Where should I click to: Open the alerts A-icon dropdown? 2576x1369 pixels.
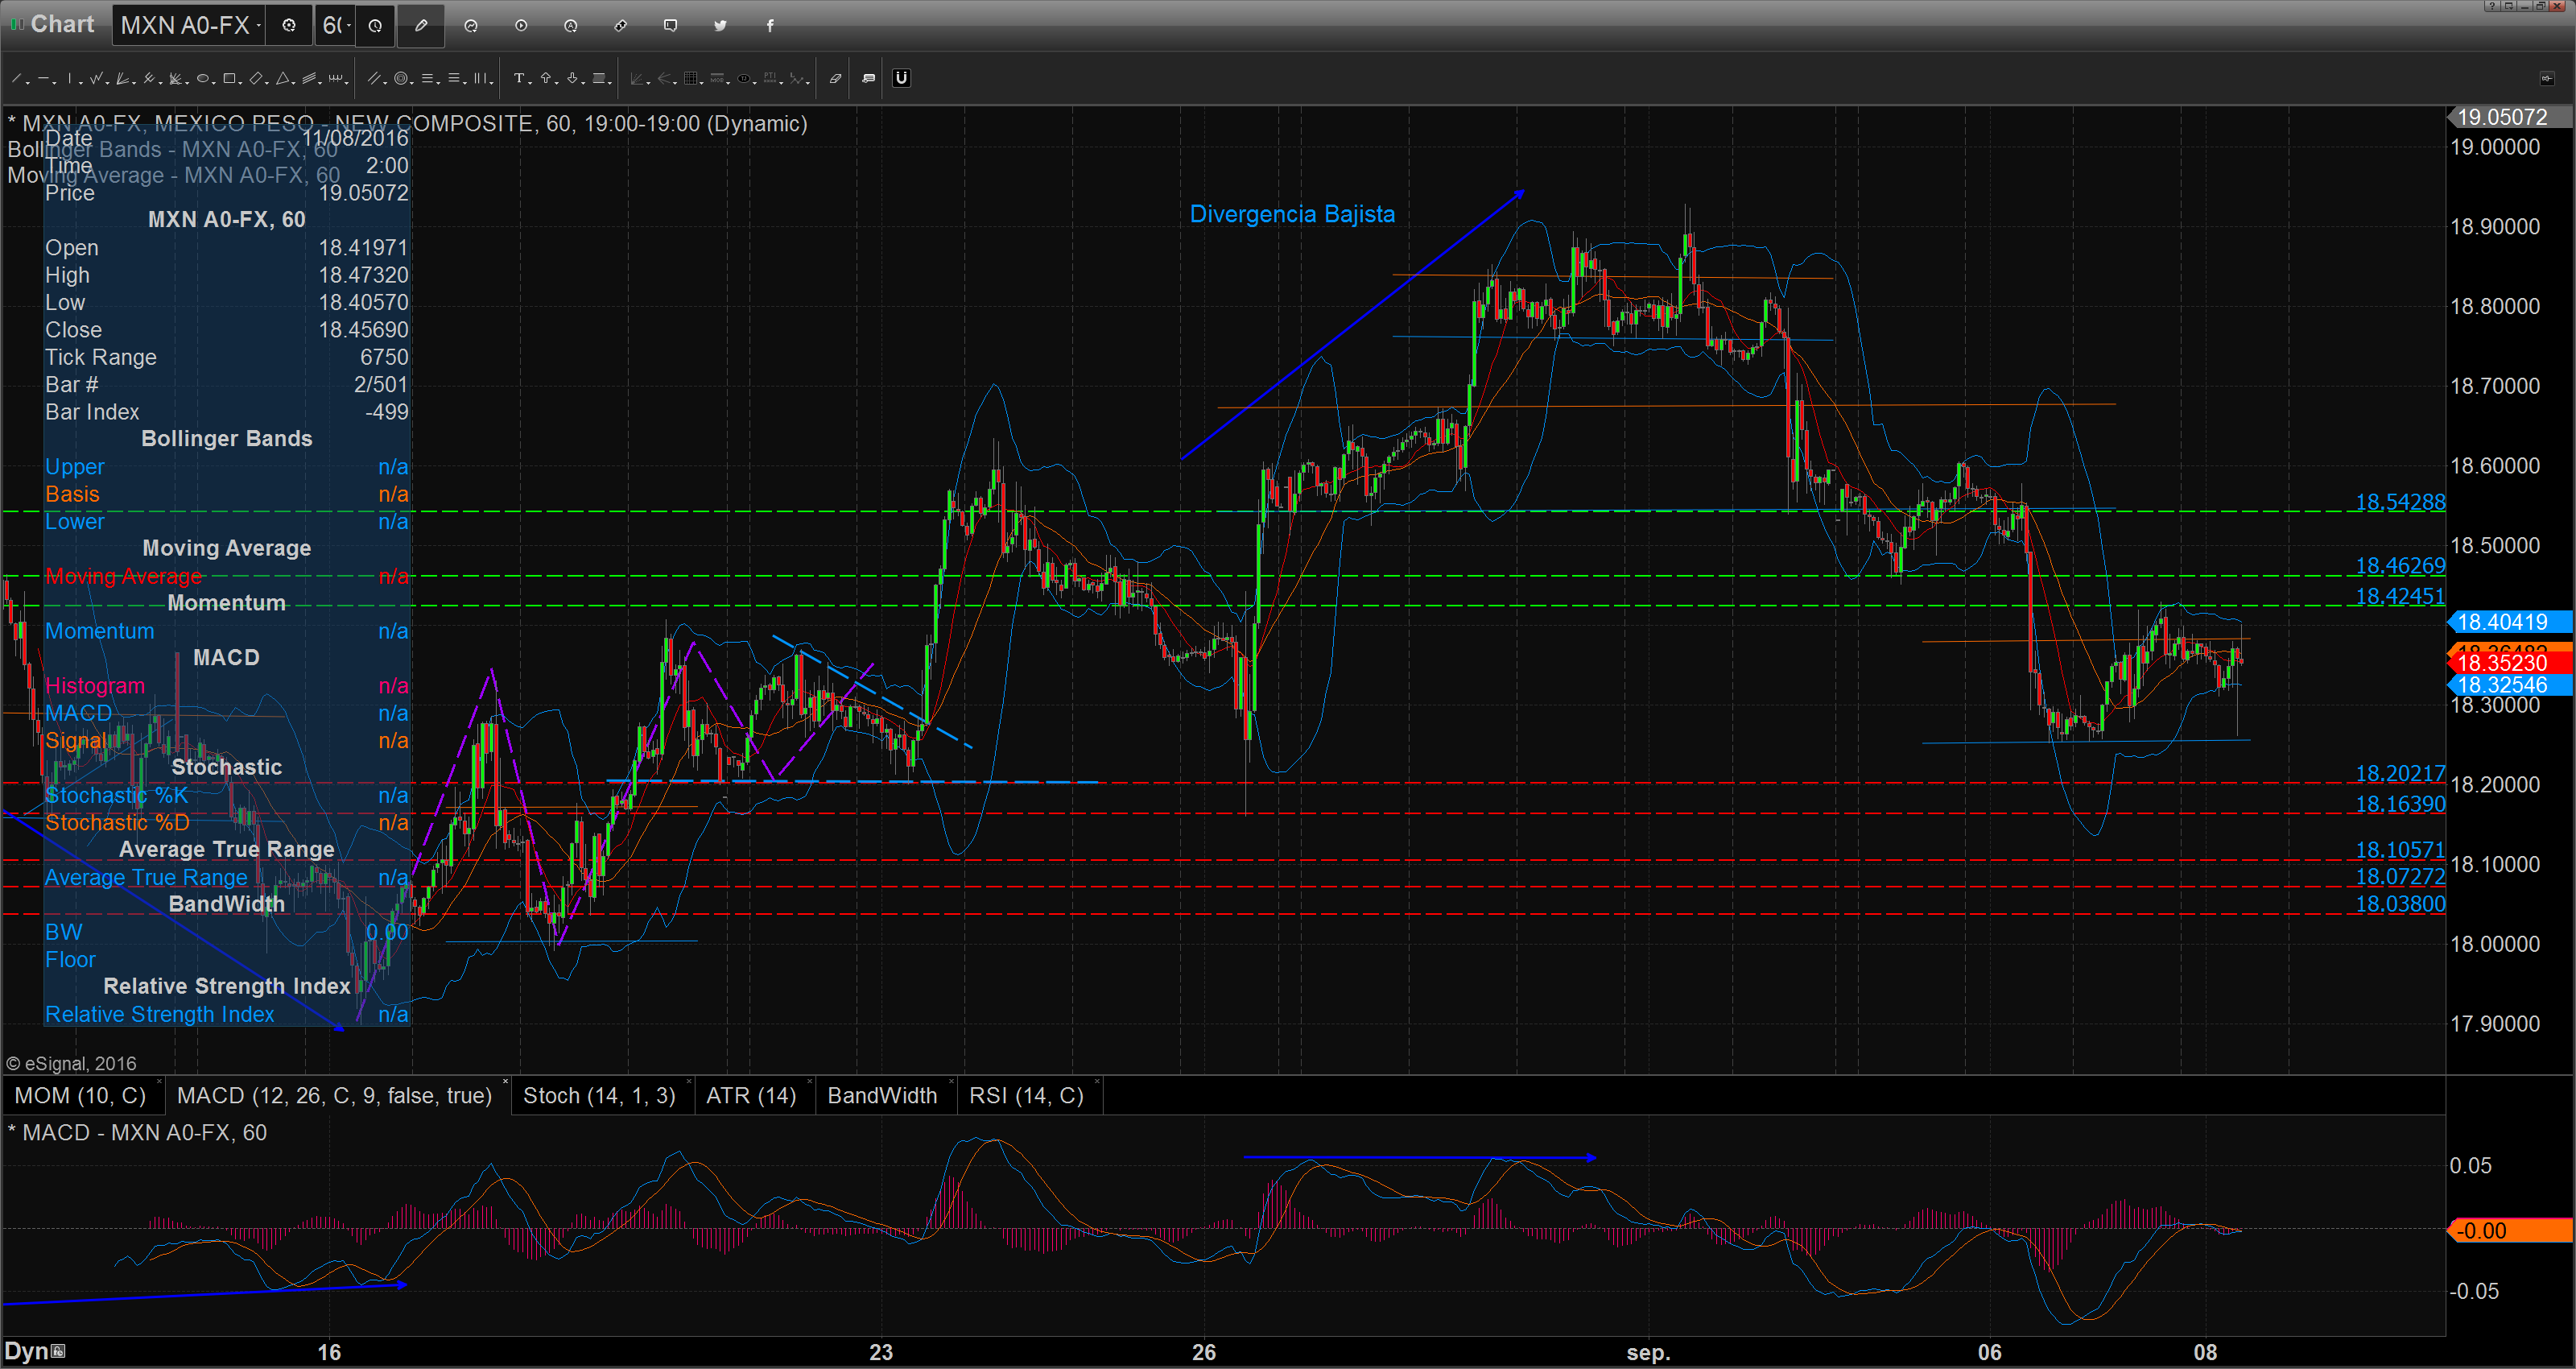(571, 25)
